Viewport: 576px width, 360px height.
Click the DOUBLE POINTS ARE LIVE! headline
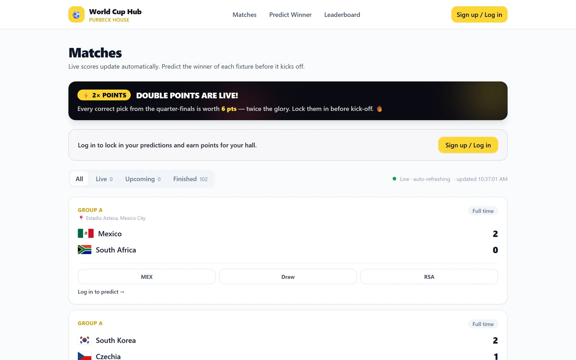pyautogui.click(x=187, y=95)
